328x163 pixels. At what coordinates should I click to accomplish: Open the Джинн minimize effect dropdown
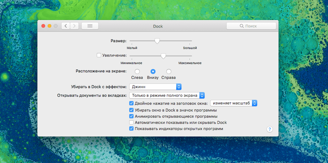pyautogui.click(x=155, y=87)
